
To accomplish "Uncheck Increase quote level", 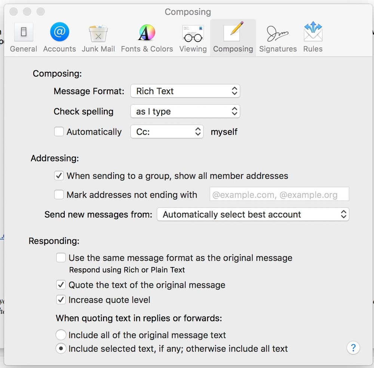I will tap(61, 300).
